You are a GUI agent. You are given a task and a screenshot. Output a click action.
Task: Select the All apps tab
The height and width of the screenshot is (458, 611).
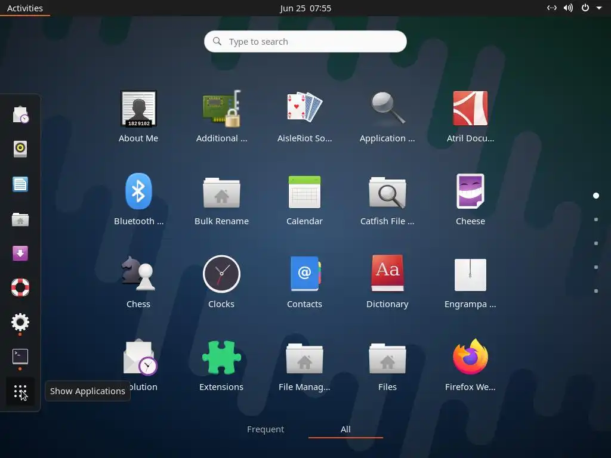coord(345,429)
